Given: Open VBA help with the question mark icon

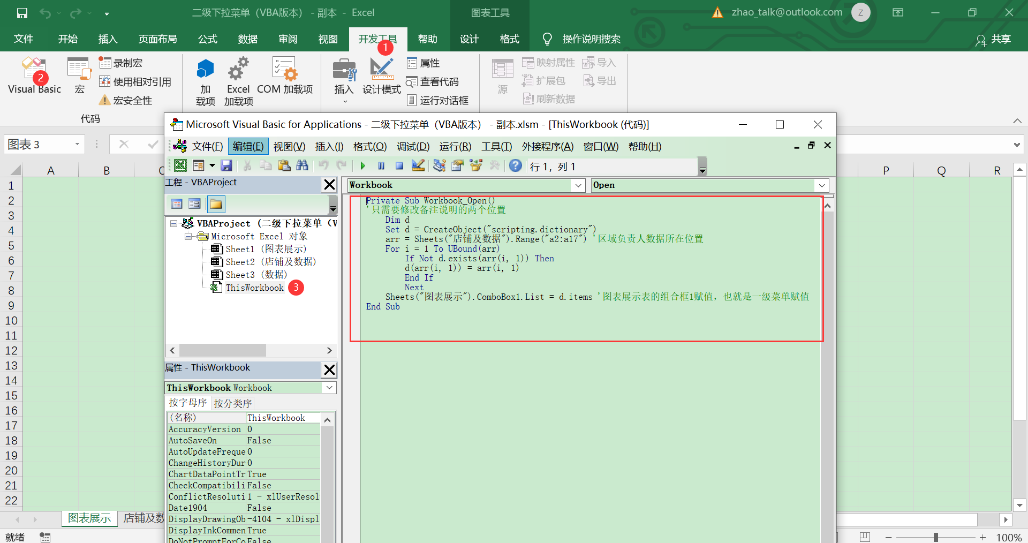Looking at the screenshot, I should pos(516,166).
